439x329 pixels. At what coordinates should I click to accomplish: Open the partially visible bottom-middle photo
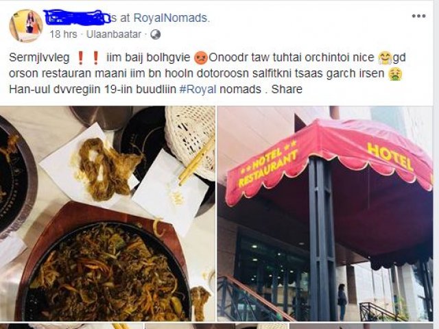click(x=216, y=326)
